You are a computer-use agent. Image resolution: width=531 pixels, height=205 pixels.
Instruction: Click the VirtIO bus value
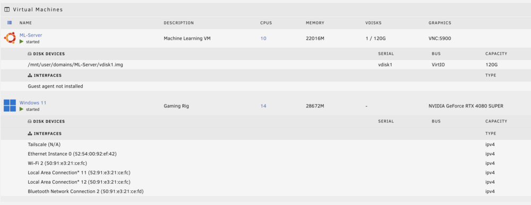(x=438, y=65)
